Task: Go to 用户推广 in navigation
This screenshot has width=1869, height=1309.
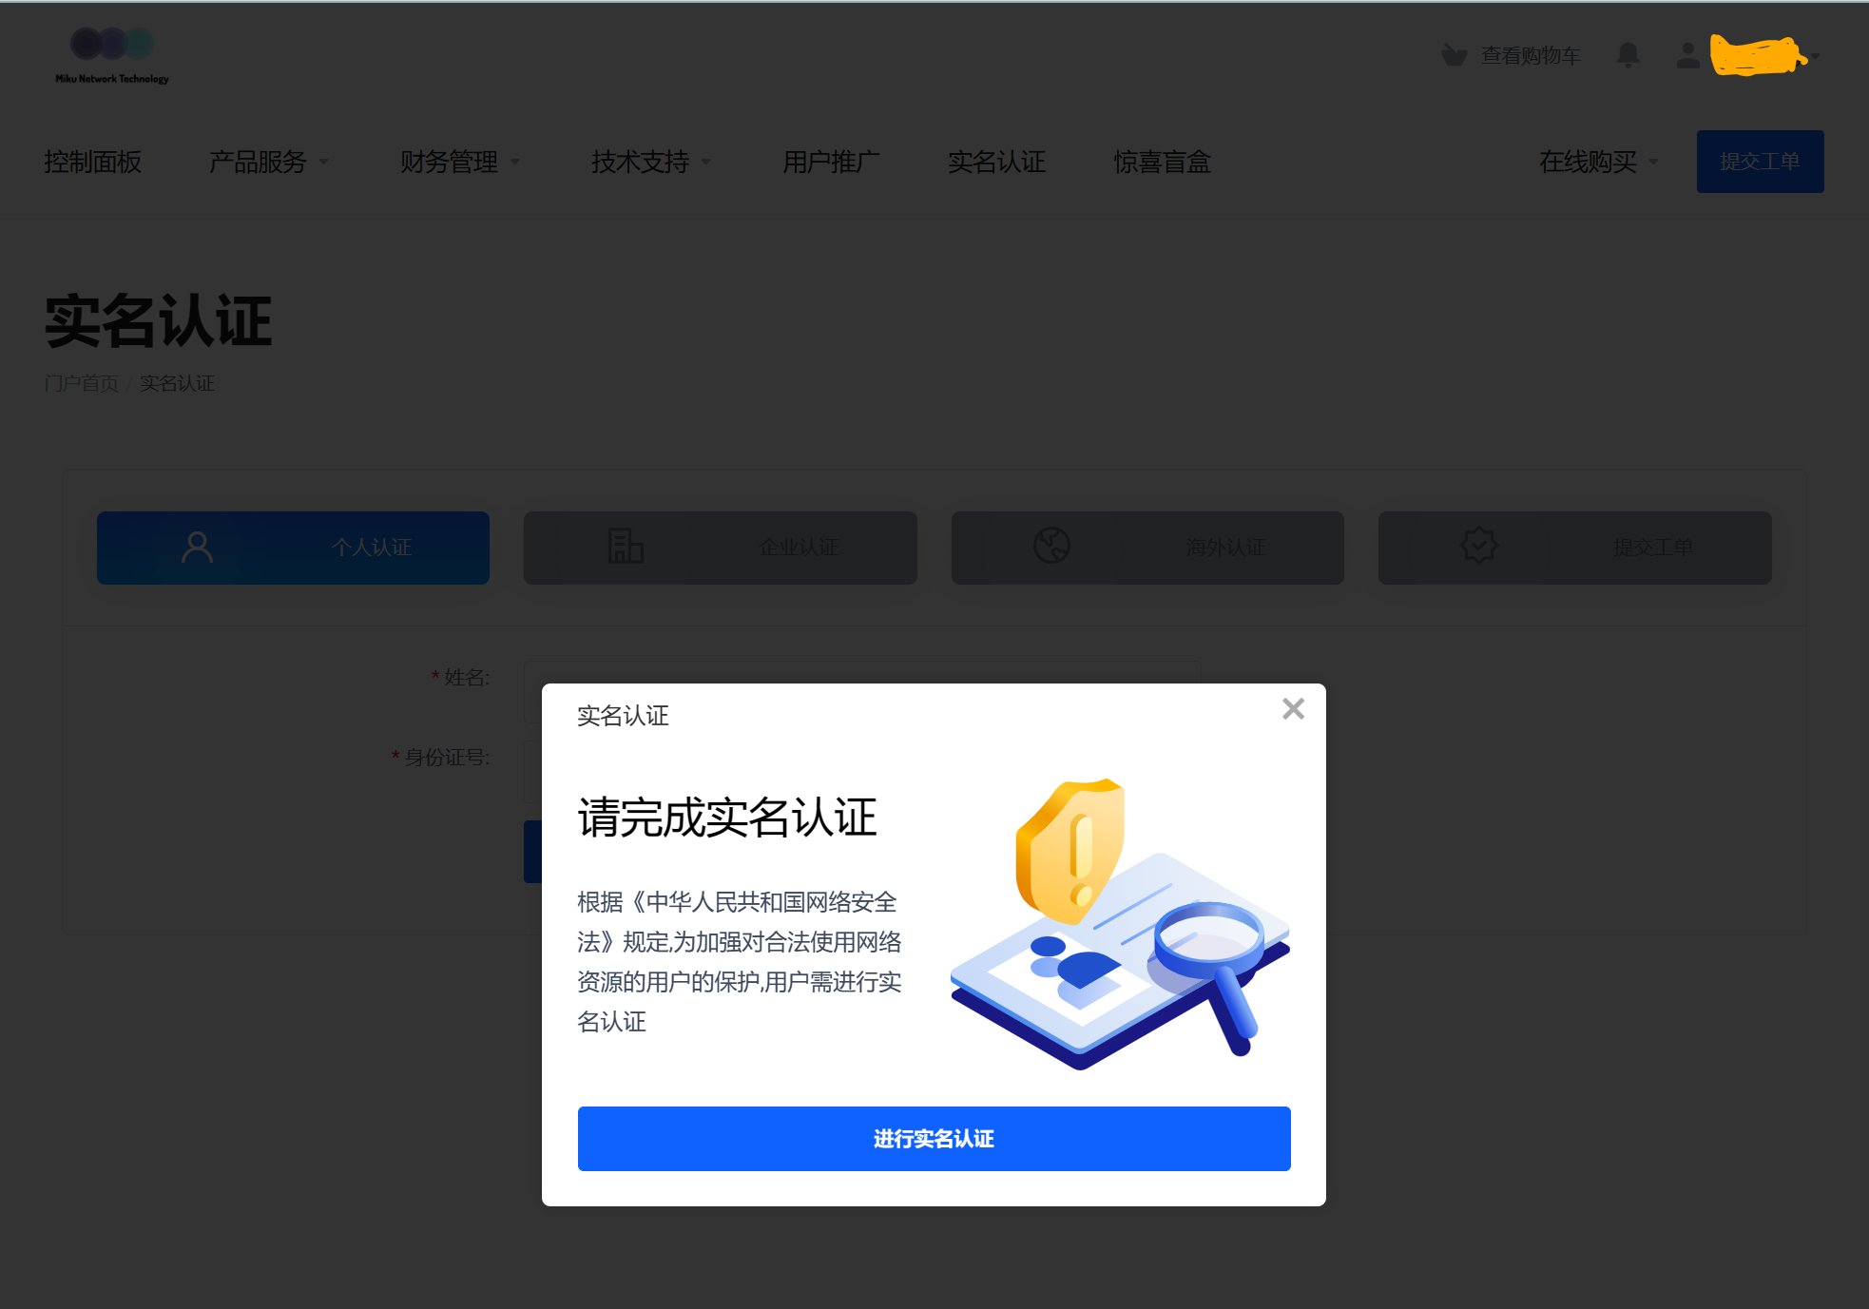Action: 830,163
